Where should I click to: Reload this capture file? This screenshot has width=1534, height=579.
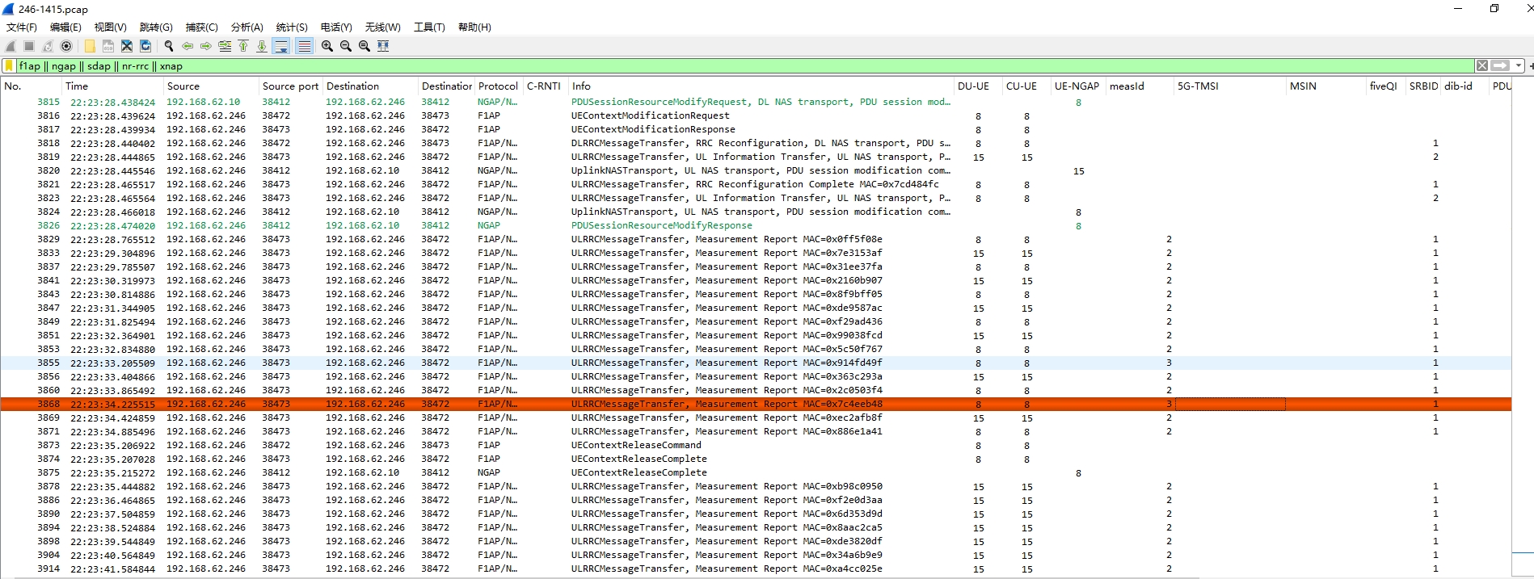pyautogui.click(x=145, y=46)
